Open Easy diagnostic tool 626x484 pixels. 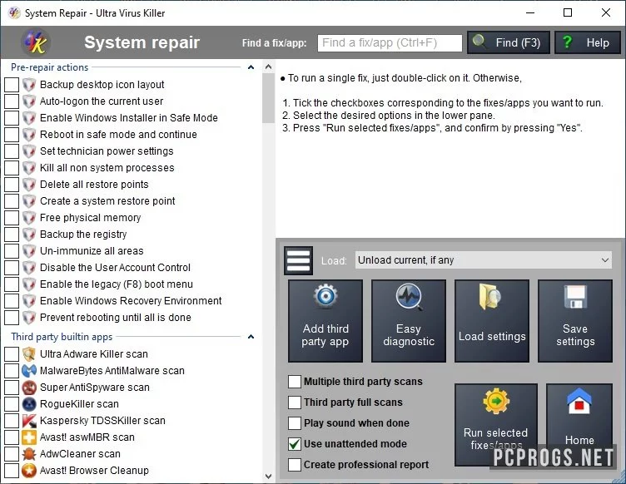pyautogui.click(x=409, y=321)
